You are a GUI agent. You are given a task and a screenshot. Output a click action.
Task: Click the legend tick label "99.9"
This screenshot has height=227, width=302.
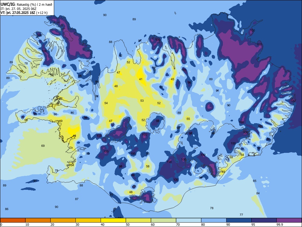tap(280, 225)
